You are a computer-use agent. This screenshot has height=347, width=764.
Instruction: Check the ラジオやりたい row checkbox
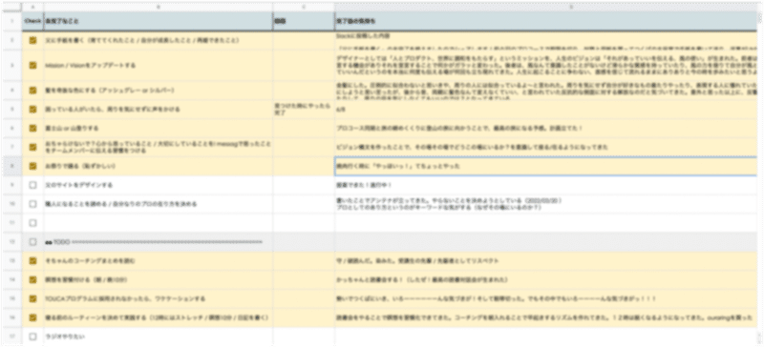coord(32,337)
